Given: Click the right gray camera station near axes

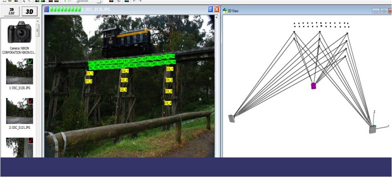Looking at the screenshot, I should point(372,130).
